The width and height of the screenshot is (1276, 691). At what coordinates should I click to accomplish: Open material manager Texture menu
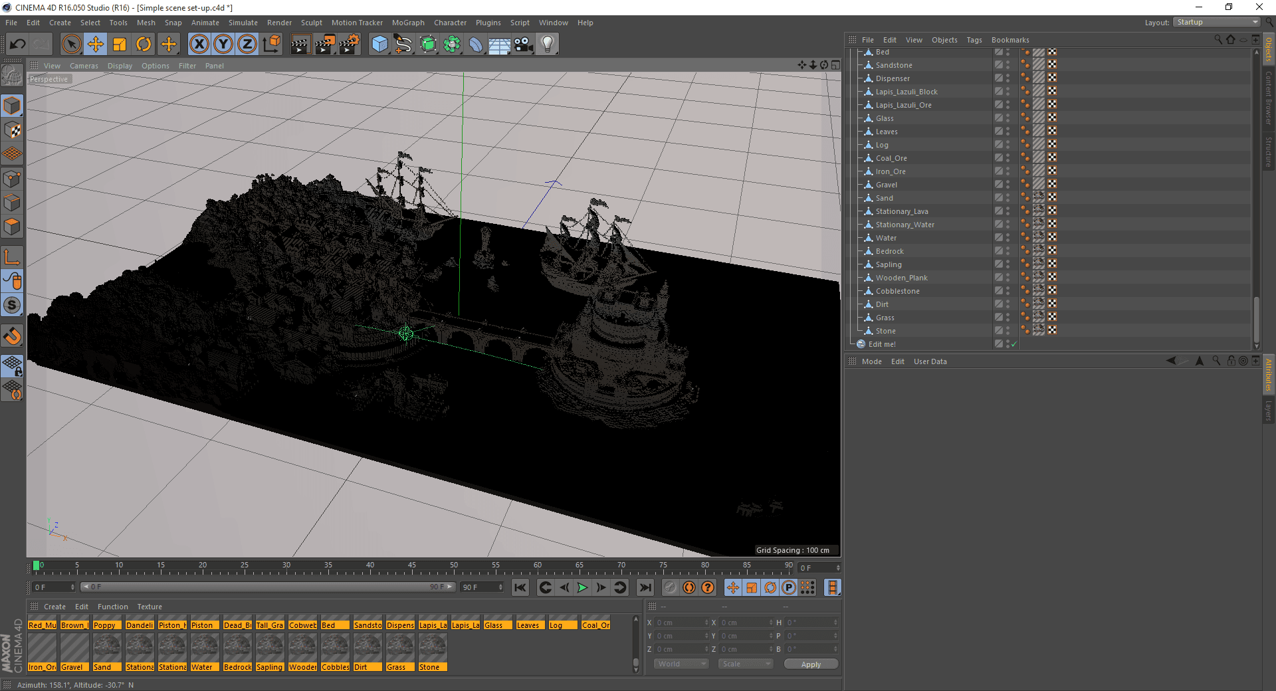pos(150,607)
